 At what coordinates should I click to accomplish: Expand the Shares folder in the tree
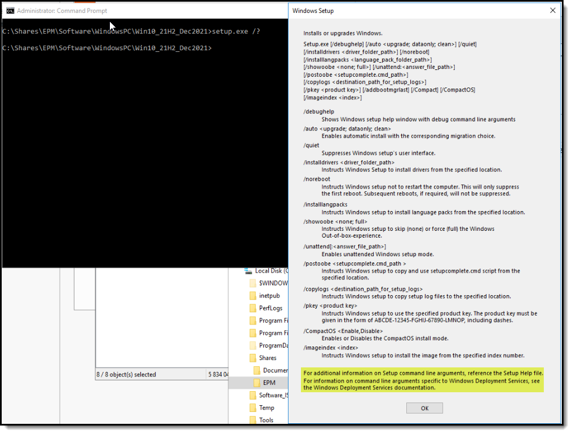pyautogui.click(x=243, y=357)
